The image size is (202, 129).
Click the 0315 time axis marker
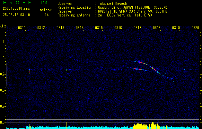[99, 27]
